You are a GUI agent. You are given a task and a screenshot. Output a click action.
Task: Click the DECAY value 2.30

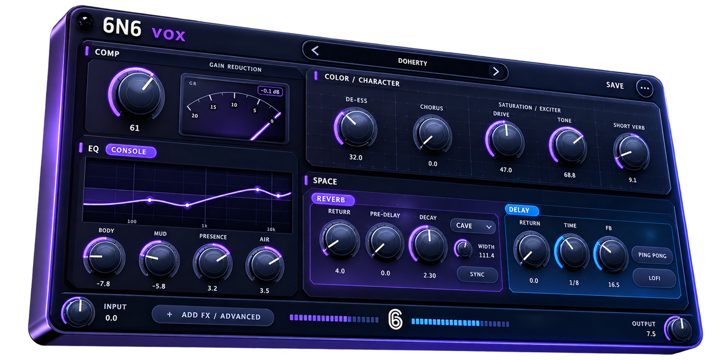[x=430, y=275]
